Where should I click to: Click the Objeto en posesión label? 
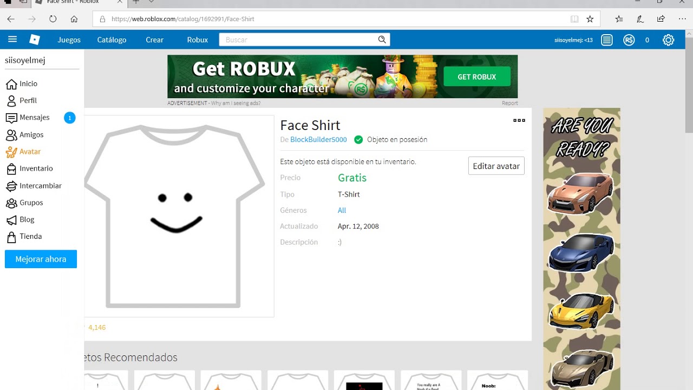tap(397, 139)
